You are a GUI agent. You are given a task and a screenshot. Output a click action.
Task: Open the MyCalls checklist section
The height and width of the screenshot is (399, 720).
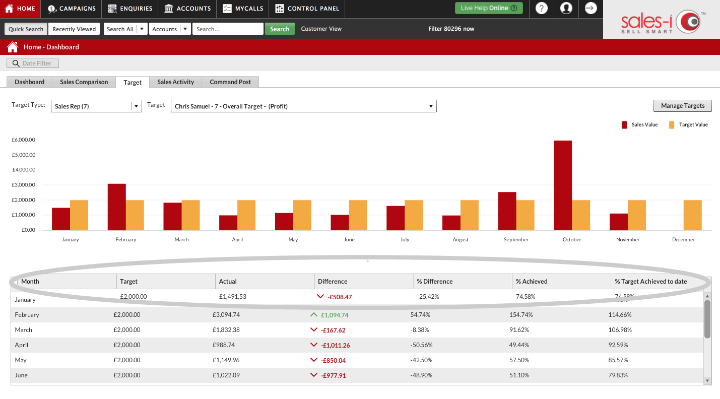pyautogui.click(x=227, y=9)
